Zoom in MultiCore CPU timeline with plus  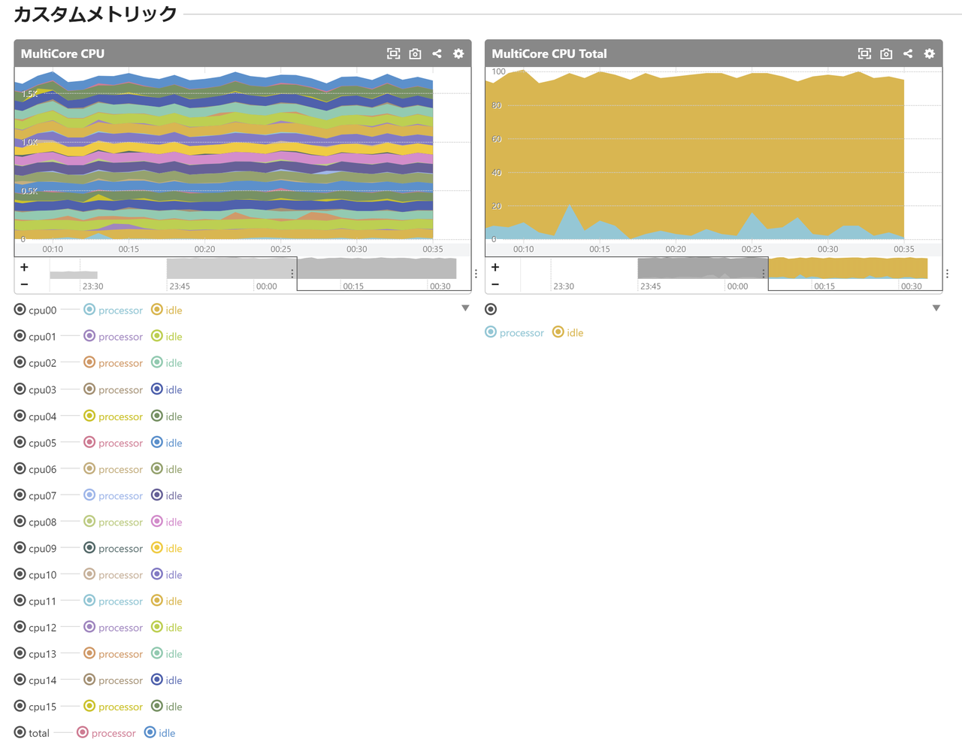tap(24, 267)
